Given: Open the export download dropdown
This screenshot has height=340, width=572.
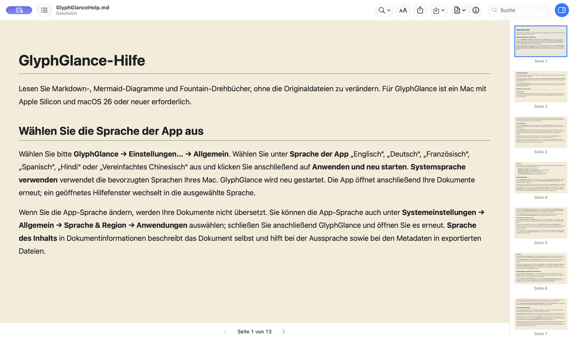Looking at the screenshot, I should (x=439, y=10).
